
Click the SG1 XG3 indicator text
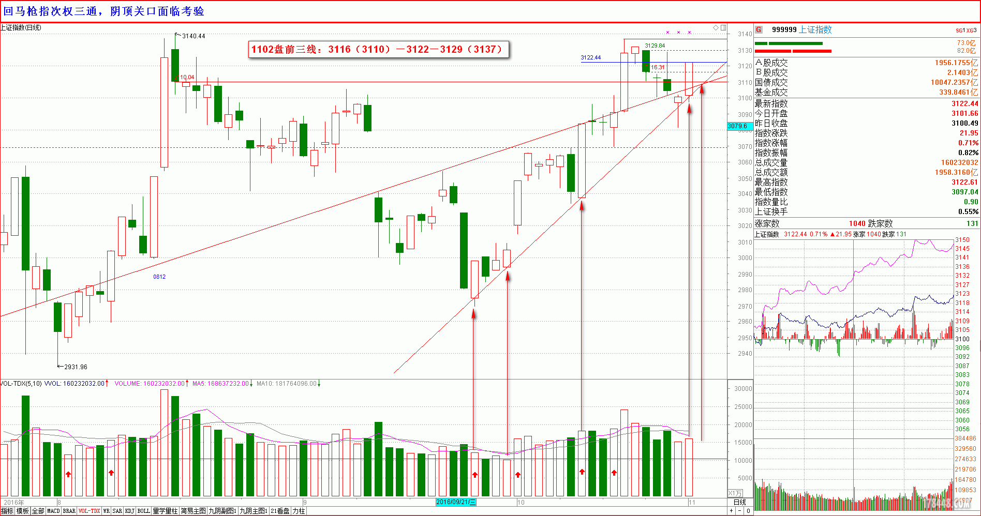click(x=967, y=31)
